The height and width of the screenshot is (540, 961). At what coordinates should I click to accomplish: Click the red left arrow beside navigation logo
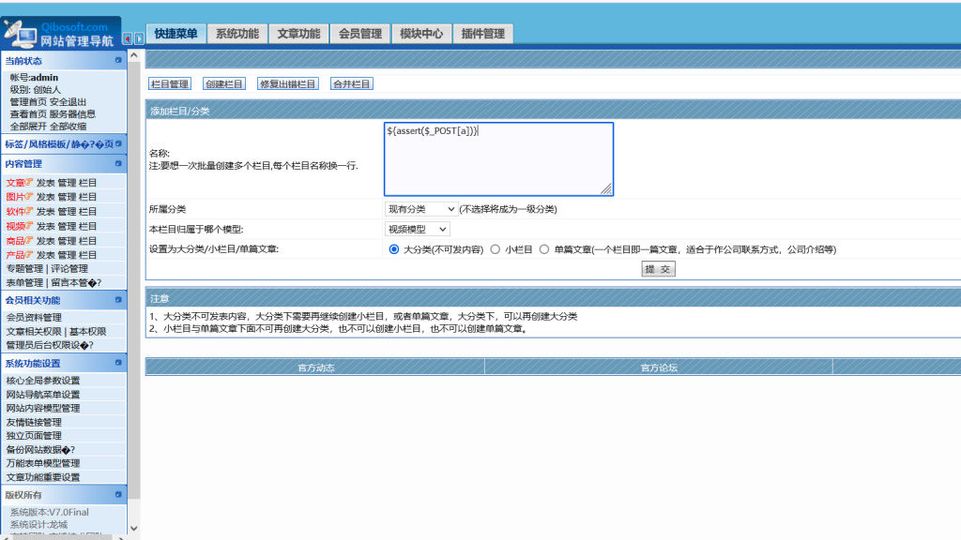pos(128,38)
